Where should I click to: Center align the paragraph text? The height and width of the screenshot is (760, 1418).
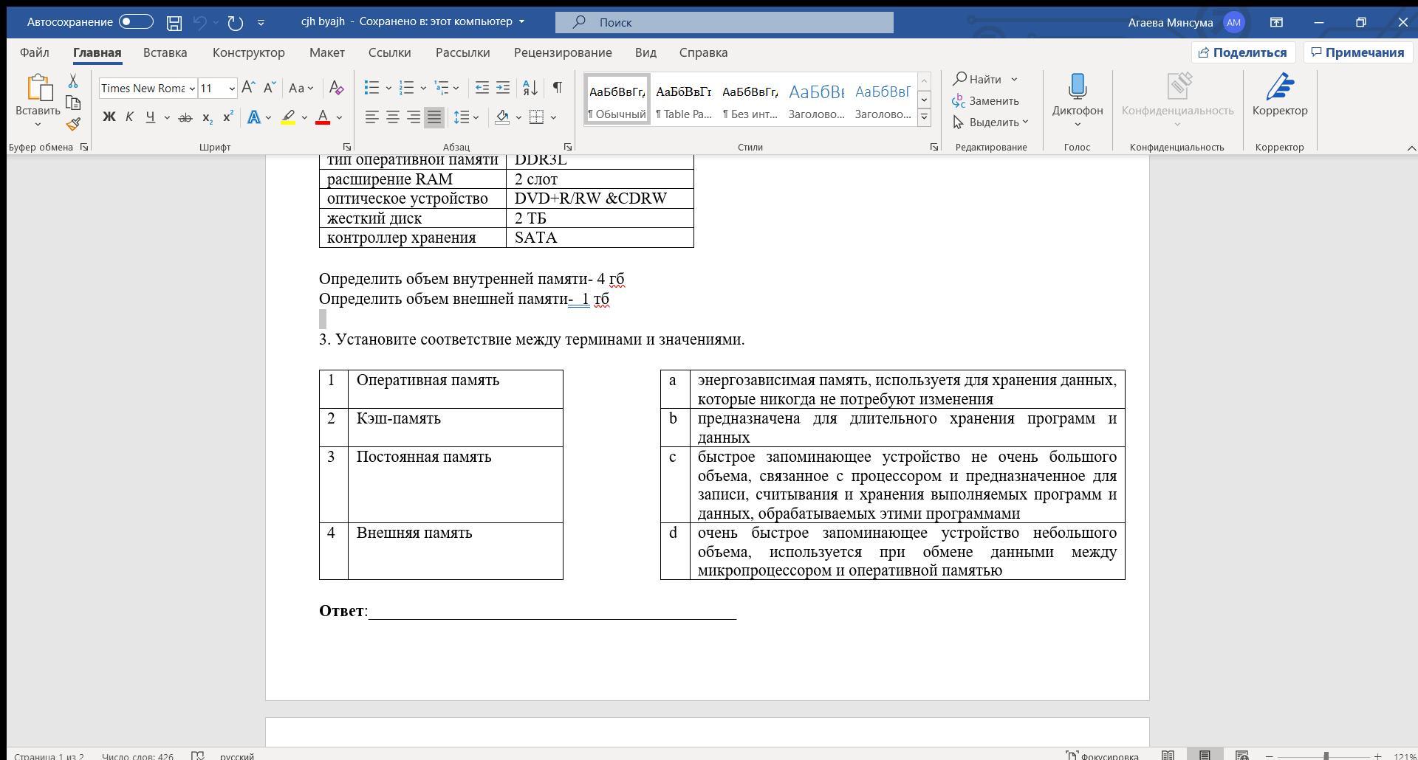point(393,117)
